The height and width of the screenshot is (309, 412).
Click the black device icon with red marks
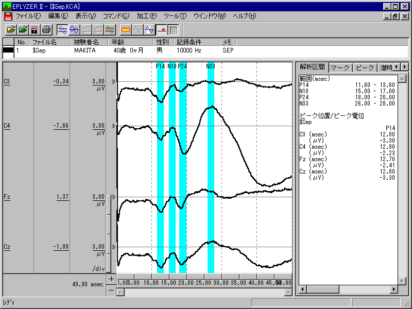click(35, 29)
